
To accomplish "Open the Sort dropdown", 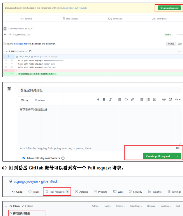I will (179, 206).
